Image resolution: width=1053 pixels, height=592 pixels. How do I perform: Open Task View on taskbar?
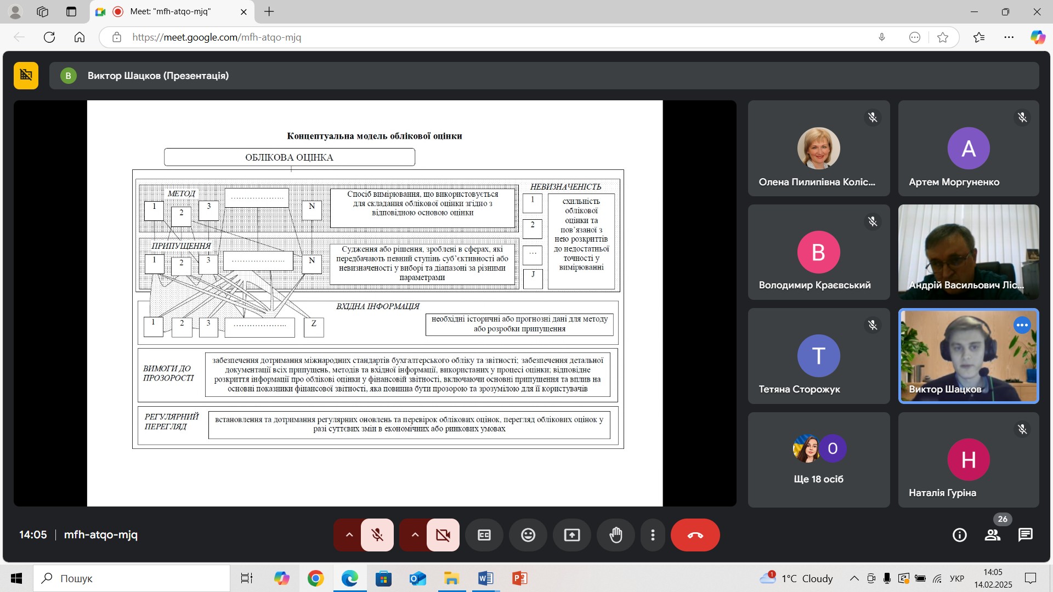pyautogui.click(x=247, y=578)
